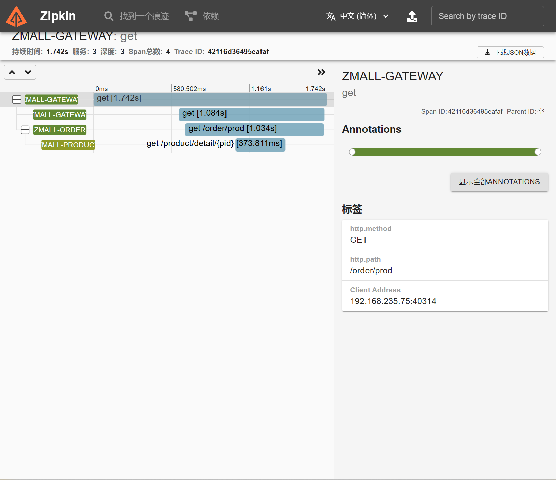Screen dimensions: 556x499
Task: Collapse the detail panel with double chevron
Action: tap(321, 72)
